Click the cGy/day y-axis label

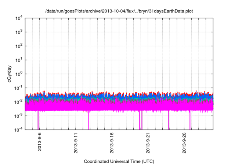[x=9, y=74]
